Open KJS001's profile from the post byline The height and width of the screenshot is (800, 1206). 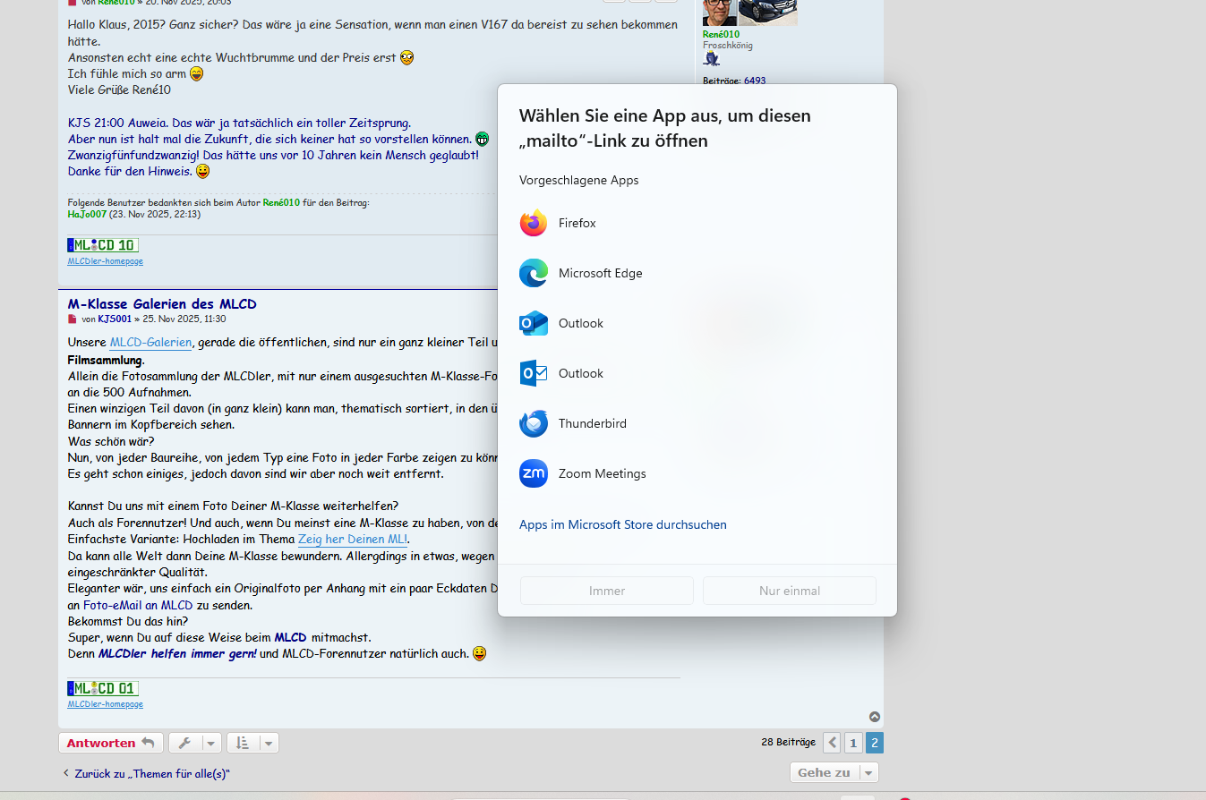115,319
